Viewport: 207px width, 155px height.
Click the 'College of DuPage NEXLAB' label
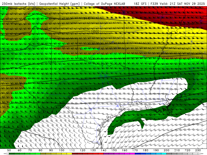[x=104, y=4]
